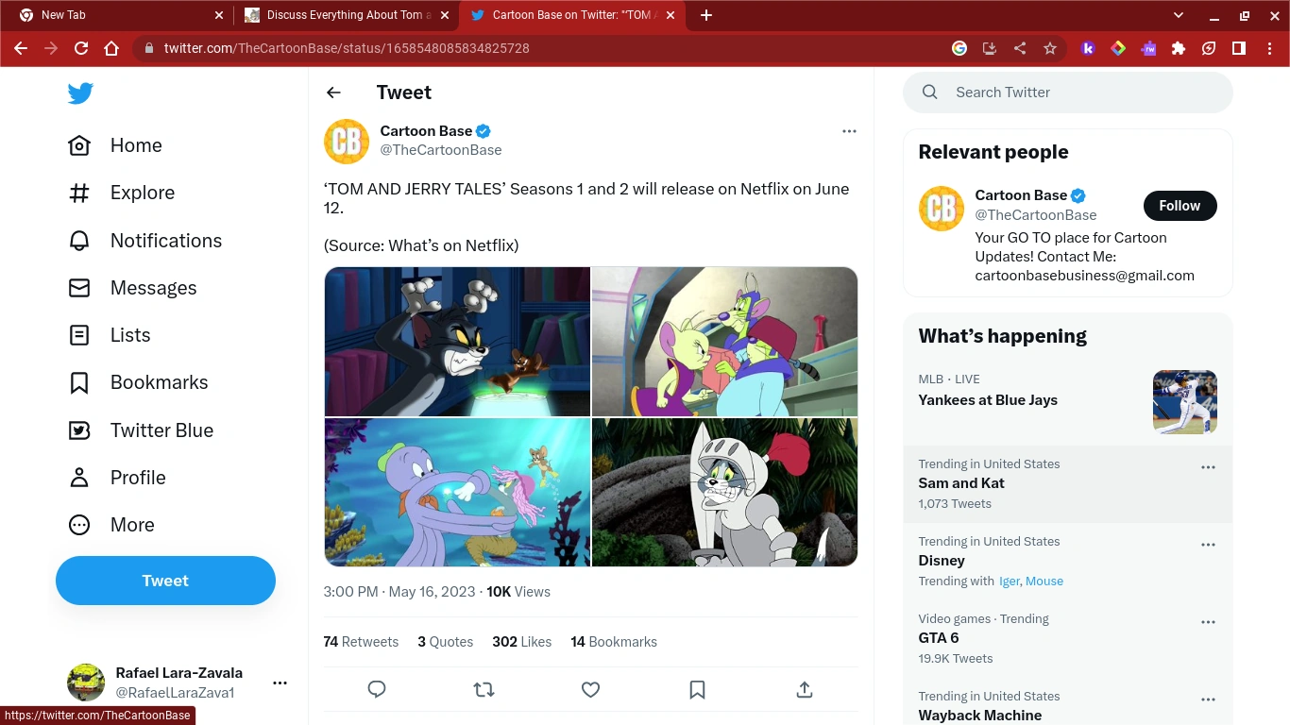This screenshot has height=725, width=1290.
Task: Open Notifications via the bell icon
Action: point(79,240)
